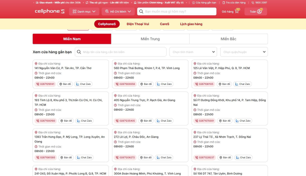This screenshot has height=176, width=306.
Task: Call 02871000056 for the Vĩnh Long store
Action: coord(125,84)
